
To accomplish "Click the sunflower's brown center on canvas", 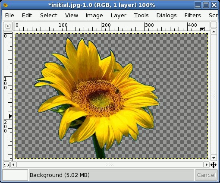I will [99, 98].
